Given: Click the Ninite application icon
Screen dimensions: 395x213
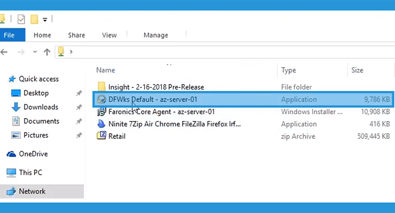Looking at the screenshot, I should 101,124.
